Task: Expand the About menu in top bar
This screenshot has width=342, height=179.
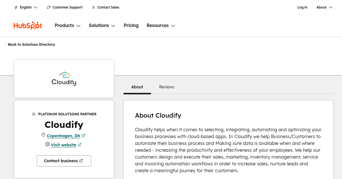Action: [324, 7]
